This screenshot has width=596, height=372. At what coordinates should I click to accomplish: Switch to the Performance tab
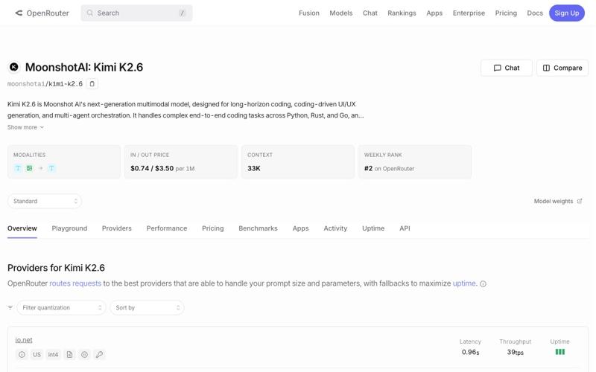(167, 228)
